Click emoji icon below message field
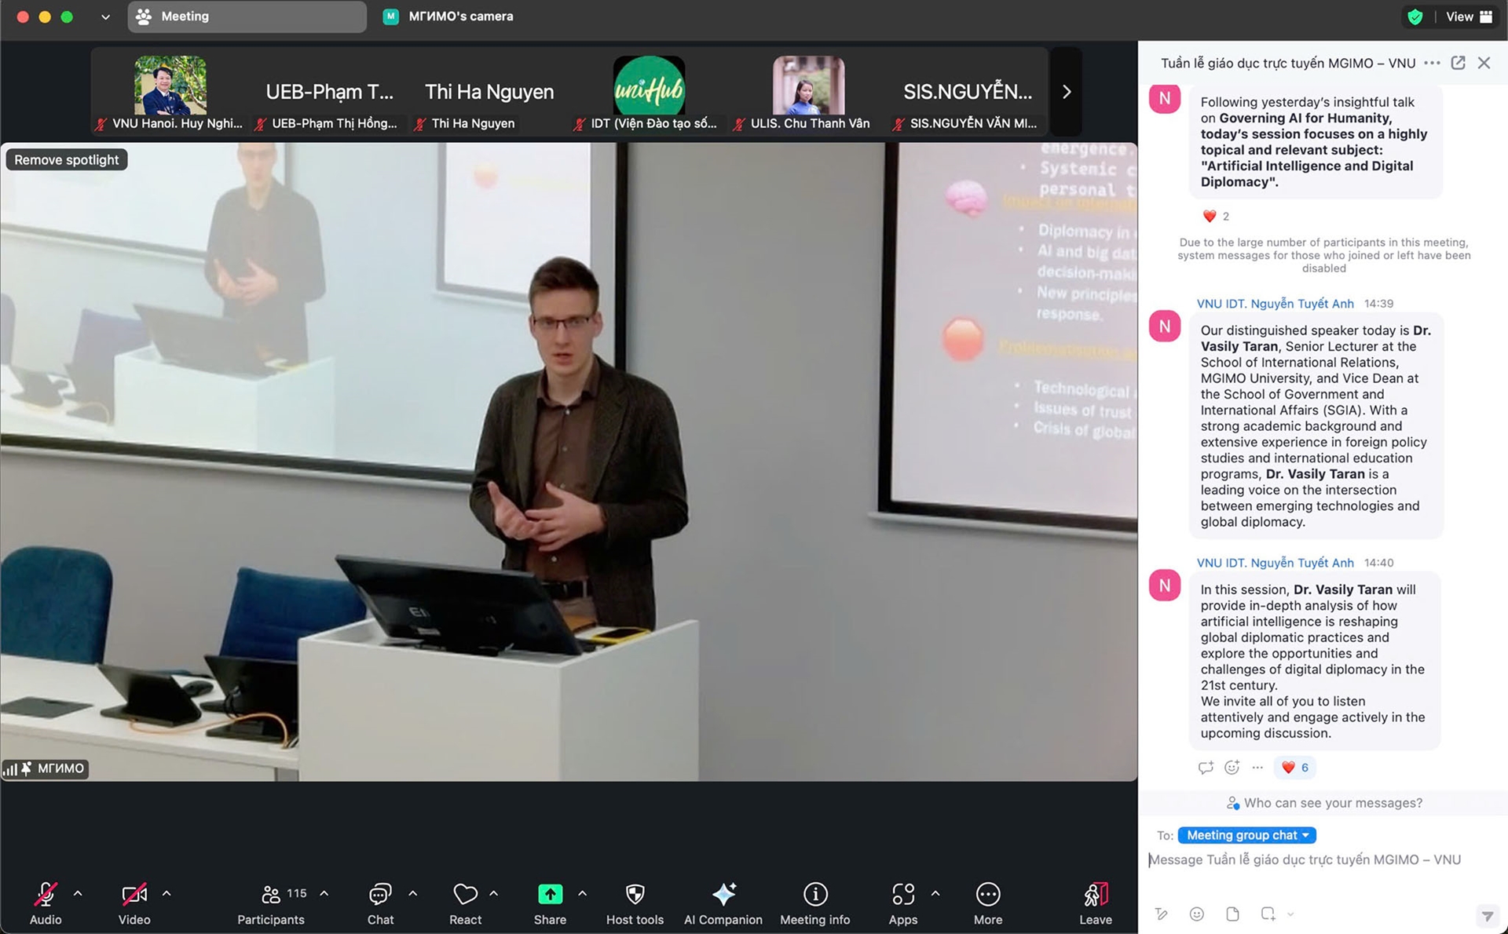Screen dimensions: 1508x934 1196,914
